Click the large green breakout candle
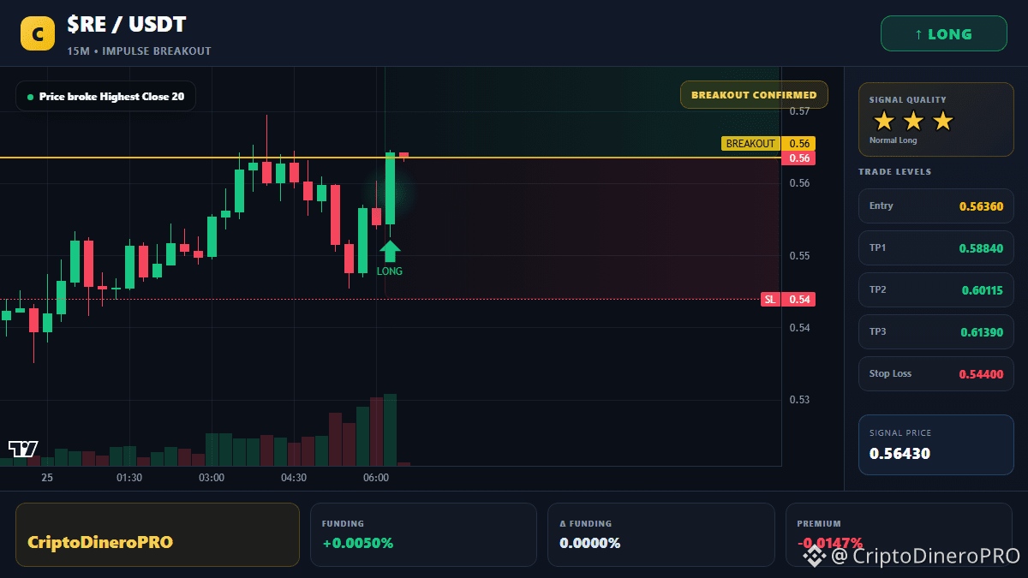Screen dimensions: 1028x578 pos(391,188)
